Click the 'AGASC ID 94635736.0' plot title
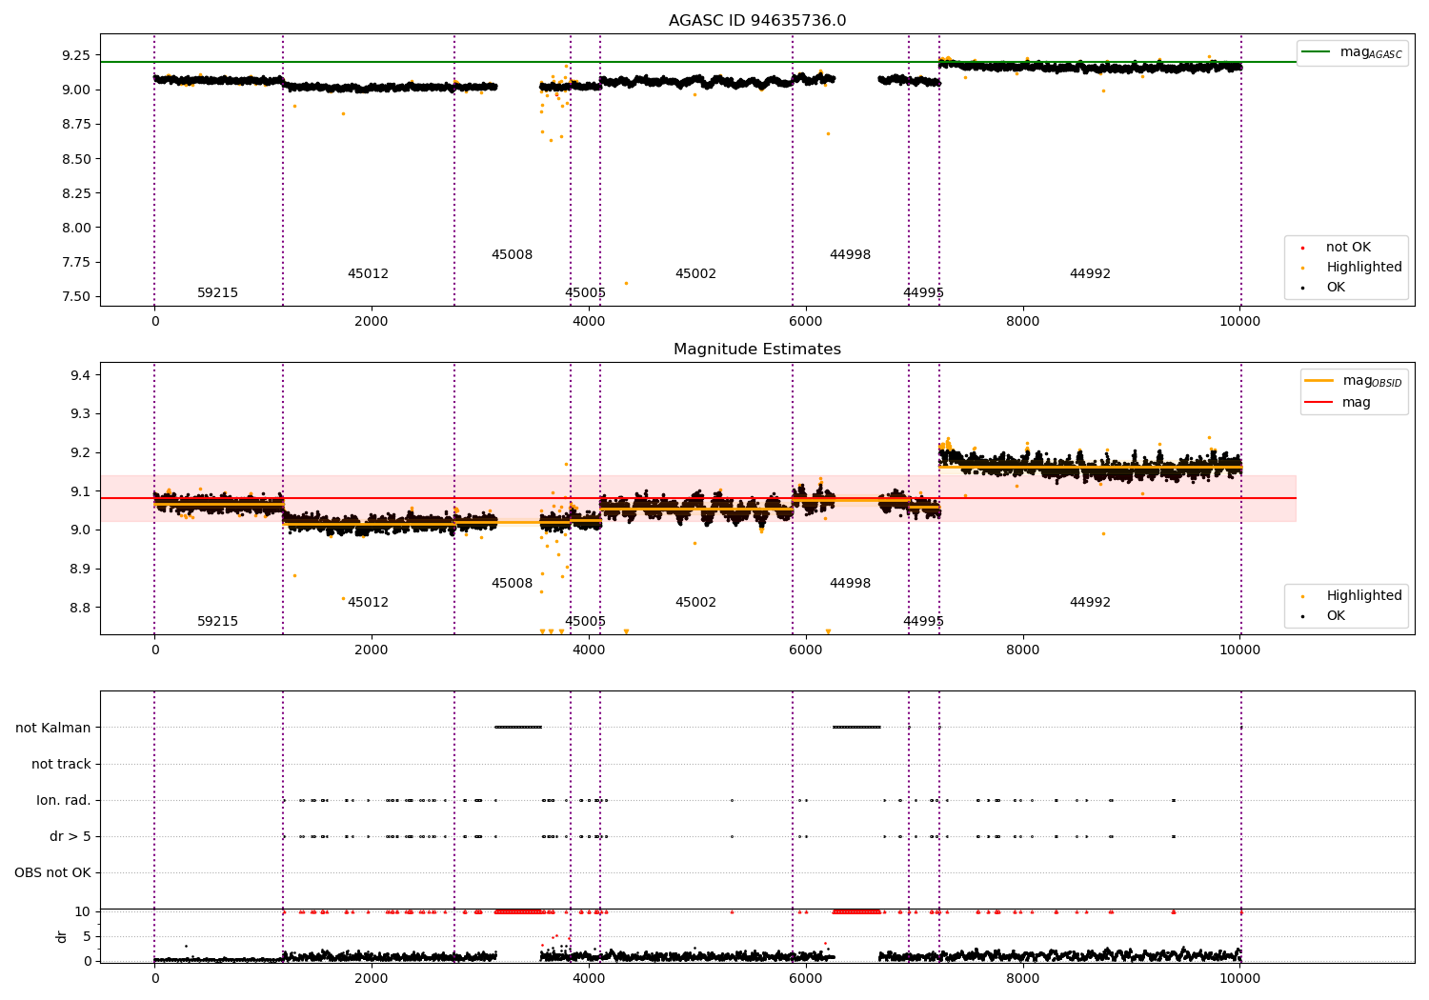1429x1000 pixels. tap(756, 21)
